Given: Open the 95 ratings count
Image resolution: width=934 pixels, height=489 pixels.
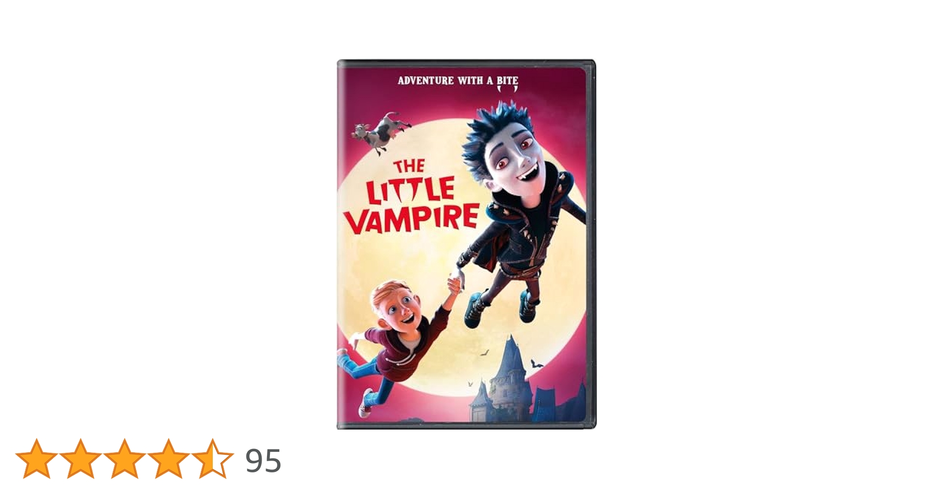Looking at the screenshot, I should click(x=263, y=461).
